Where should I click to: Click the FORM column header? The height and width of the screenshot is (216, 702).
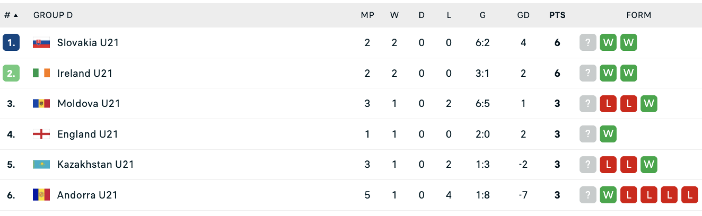pyautogui.click(x=638, y=15)
